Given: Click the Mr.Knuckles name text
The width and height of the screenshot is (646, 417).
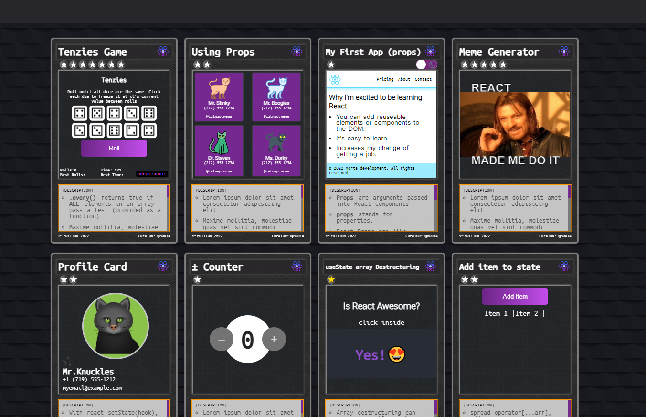Looking at the screenshot, I should pyautogui.click(x=88, y=372).
